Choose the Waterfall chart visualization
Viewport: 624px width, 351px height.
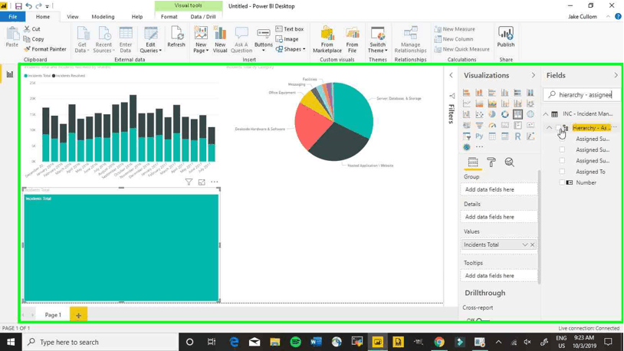tap(466, 114)
